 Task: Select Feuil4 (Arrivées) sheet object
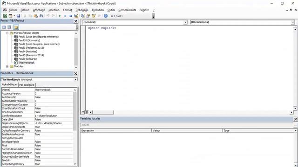pyautogui.click(x=27, y=51)
